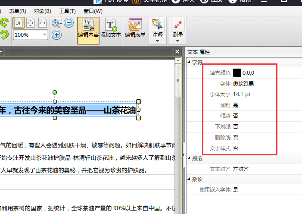Viewport: 302px width, 214px height.
Task: Click the selected heading text 山茶花油
Action: (120, 110)
